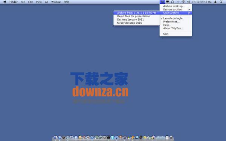The height and width of the screenshot is (141, 226).
Task: Open the Apple menu
Action: coord(5,2)
